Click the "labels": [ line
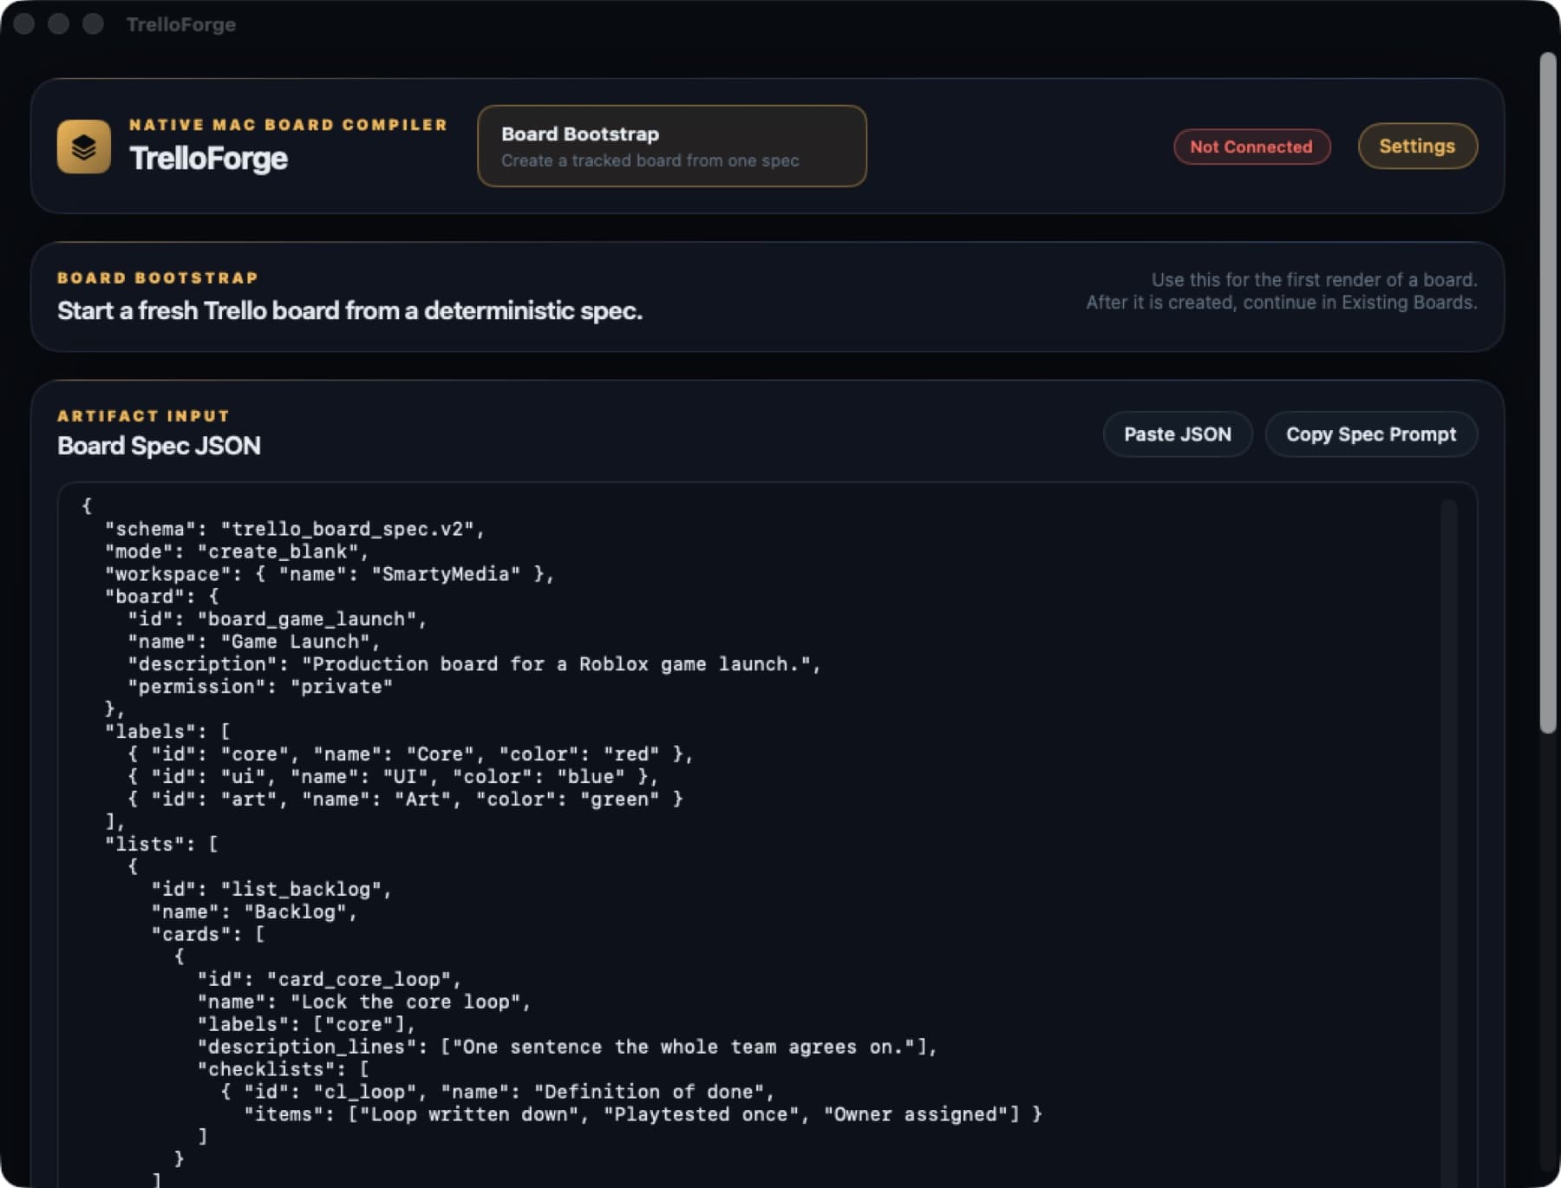 click(x=167, y=732)
